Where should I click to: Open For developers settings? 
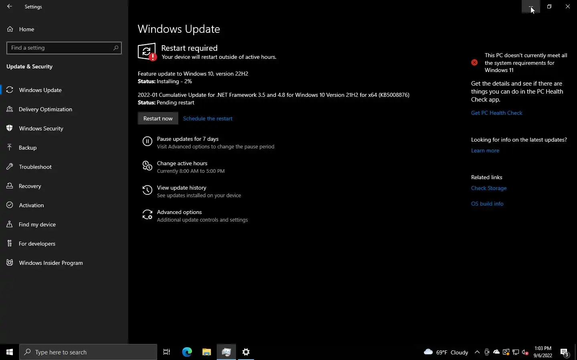coord(64,244)
